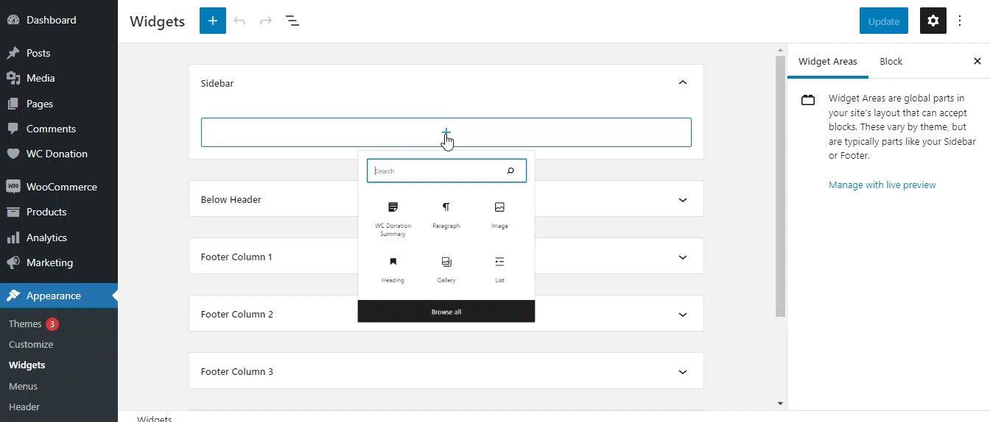Open Themes submenu item
The width and height of the screenshot is (990, 422).
click(25, 323)
